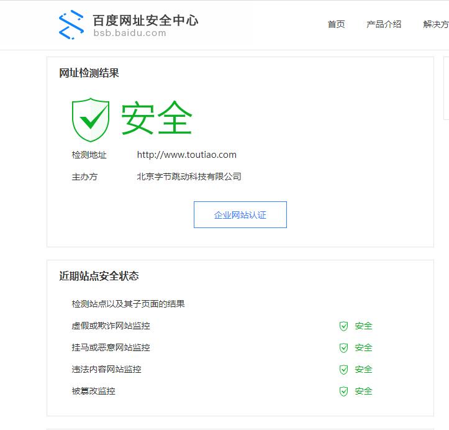Click the organizer name 北京字节跳动科技有限公司

click(189, 176)
